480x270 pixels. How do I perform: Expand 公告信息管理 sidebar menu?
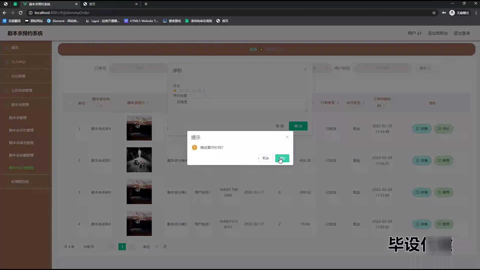point(26,90)
